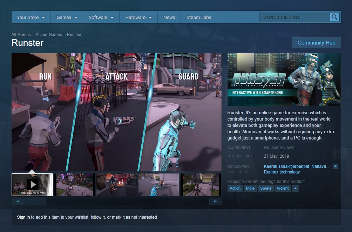The height and width of the screenshot is (232, 352).
Task: Click the thumbnail strip scrollbar handle
Action: [x=36, y=202]
